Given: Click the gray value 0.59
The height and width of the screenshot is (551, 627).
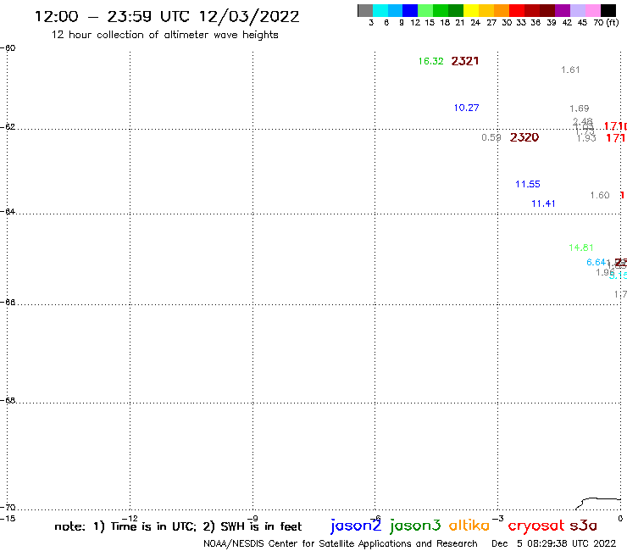Looking at the screenshot, I should click(491, 137).
